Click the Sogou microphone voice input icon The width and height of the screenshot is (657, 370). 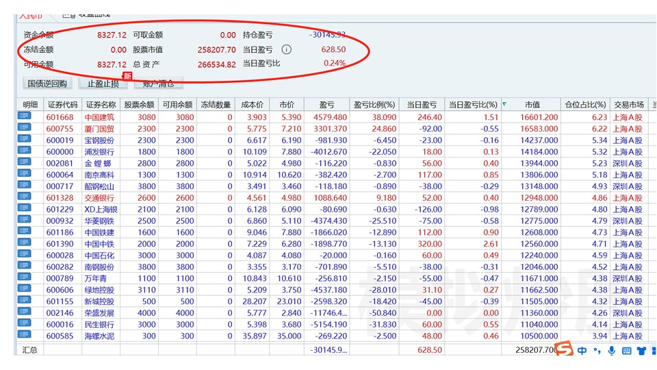coord(612,350)
